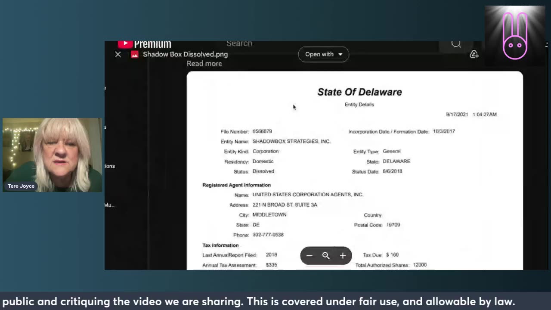Click the 'Entity Details' subtitle
This screenshot has height=310, width=551.
[x=359, y=105]
